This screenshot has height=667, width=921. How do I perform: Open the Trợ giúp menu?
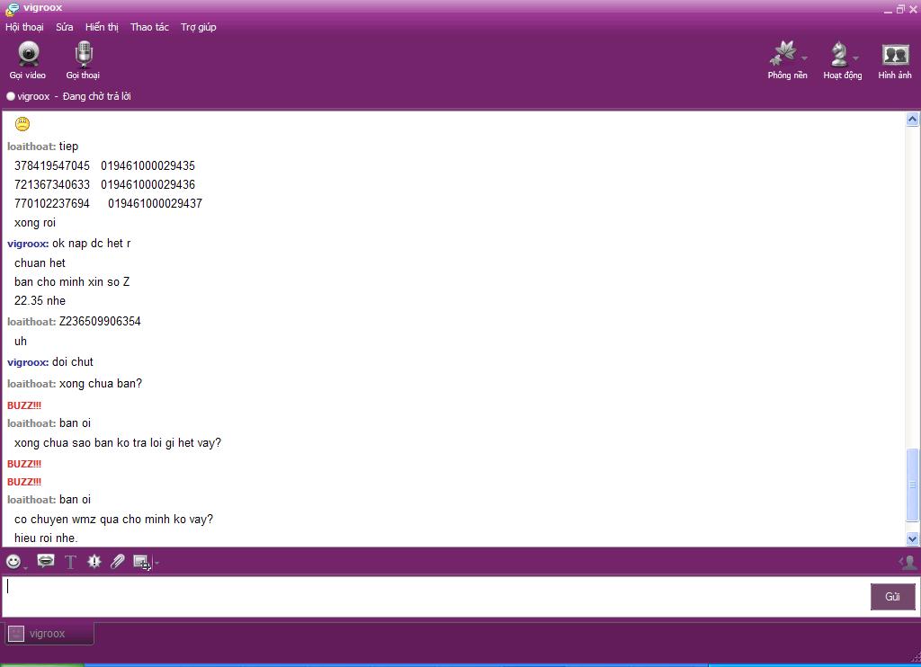(x=199, y=27)
